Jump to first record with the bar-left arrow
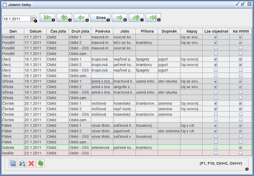The height and width of the screenshot is (176, 254). click(47, 17)
